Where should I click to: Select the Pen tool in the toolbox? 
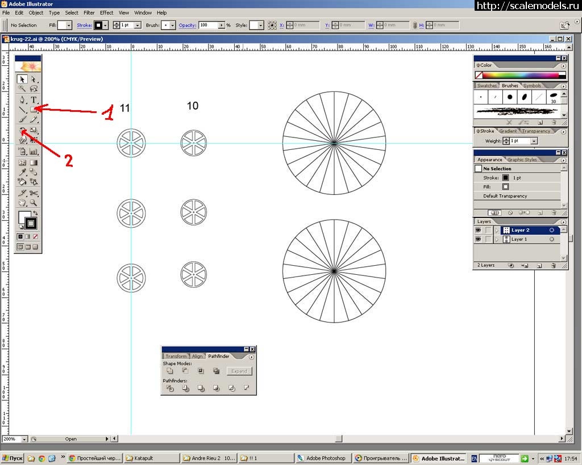[x=22, y=100]
